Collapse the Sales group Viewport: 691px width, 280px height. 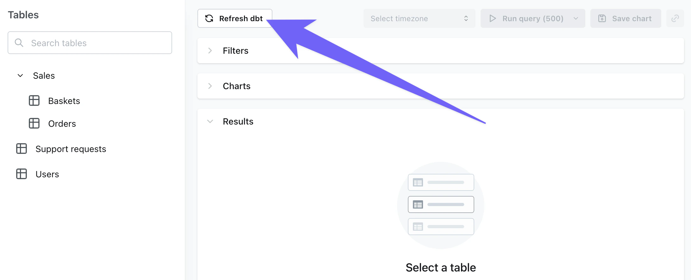[x=20, y=76]
